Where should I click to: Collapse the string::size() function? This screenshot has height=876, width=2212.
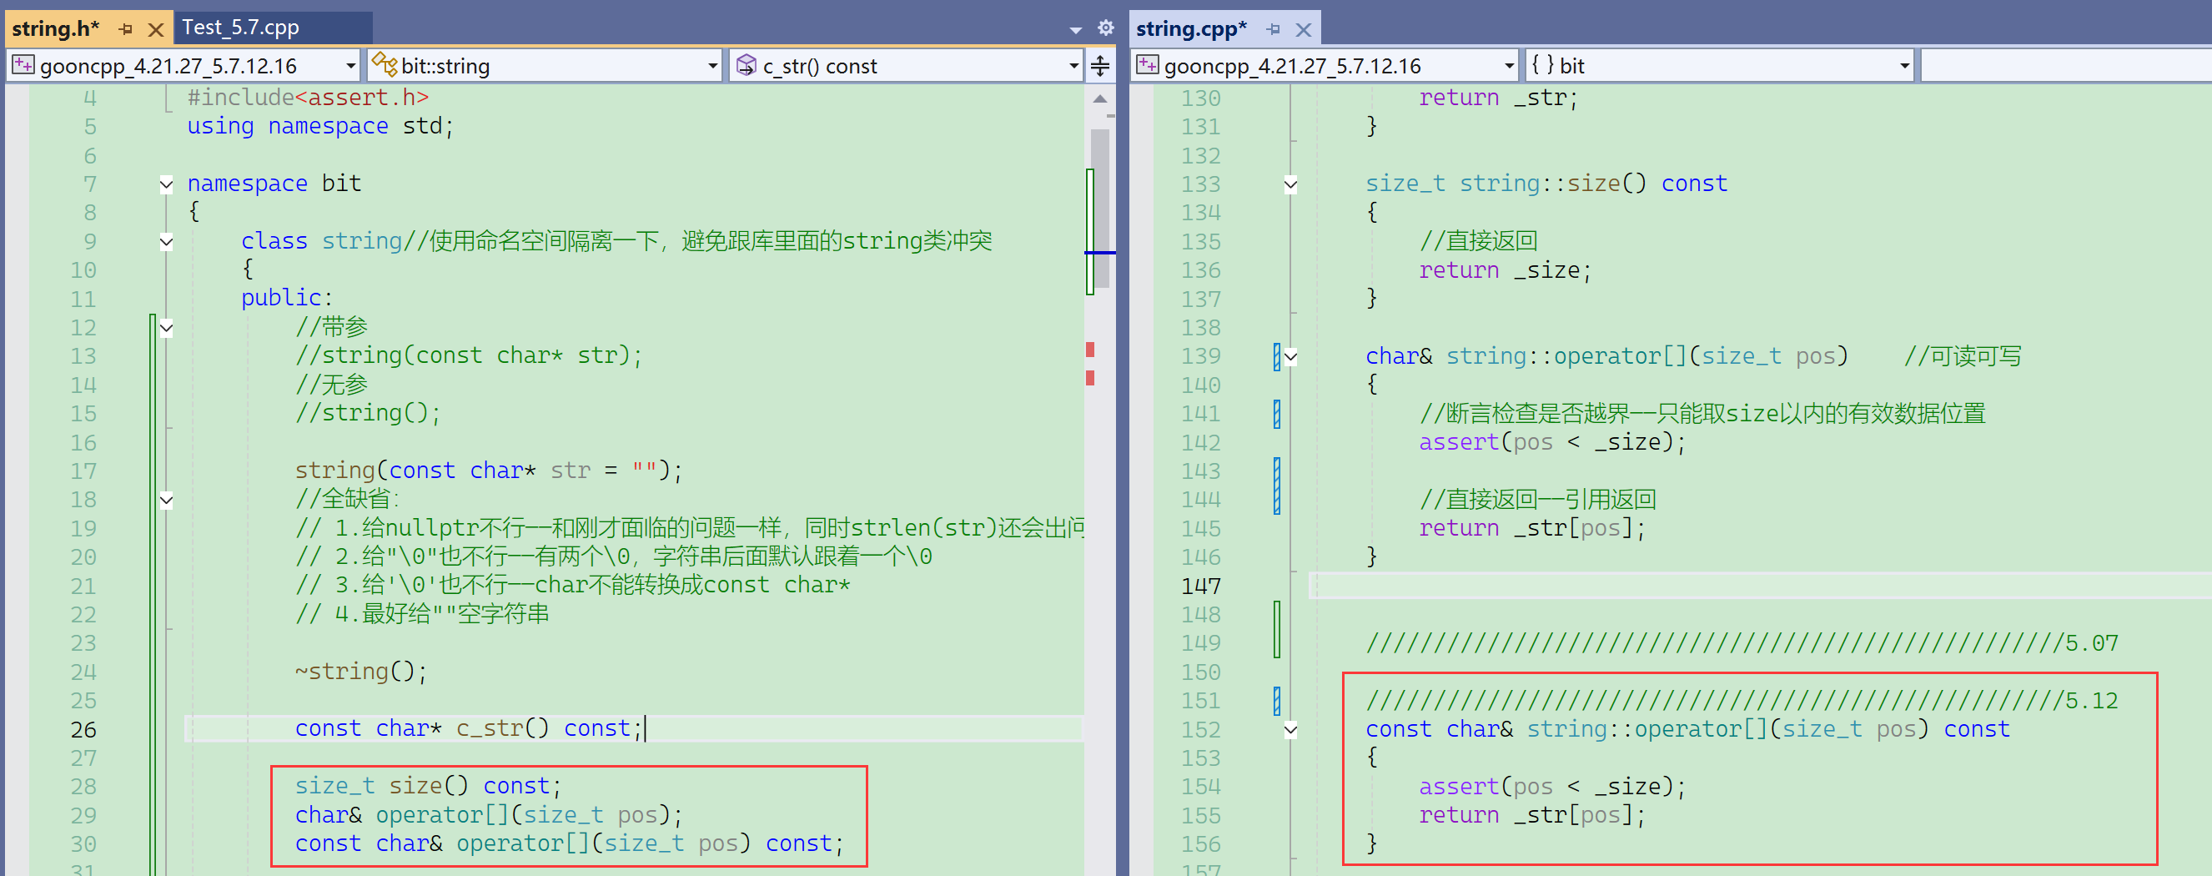tap(1290, 184)
